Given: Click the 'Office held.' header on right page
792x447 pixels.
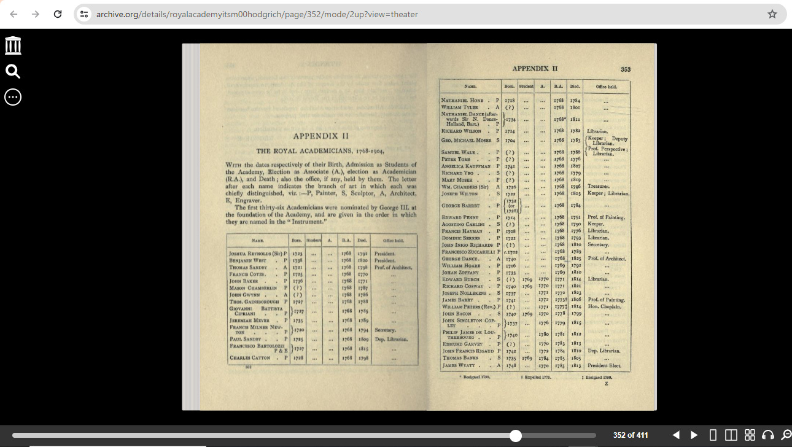Looking at the screenshot, I should click(606, 87).
